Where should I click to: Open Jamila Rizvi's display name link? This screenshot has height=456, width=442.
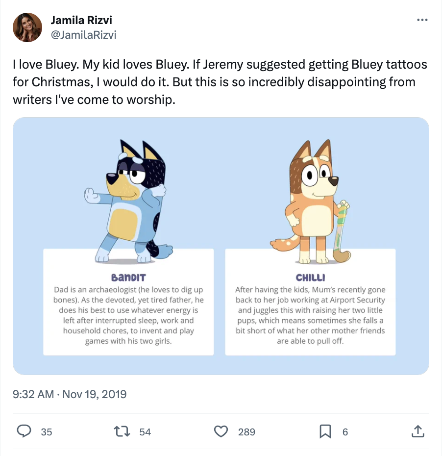click(x=81, y=20)
